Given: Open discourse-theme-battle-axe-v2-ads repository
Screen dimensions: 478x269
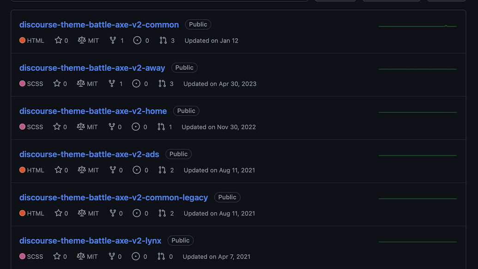Looking at the screenshot, I should (x=89, y=154).
